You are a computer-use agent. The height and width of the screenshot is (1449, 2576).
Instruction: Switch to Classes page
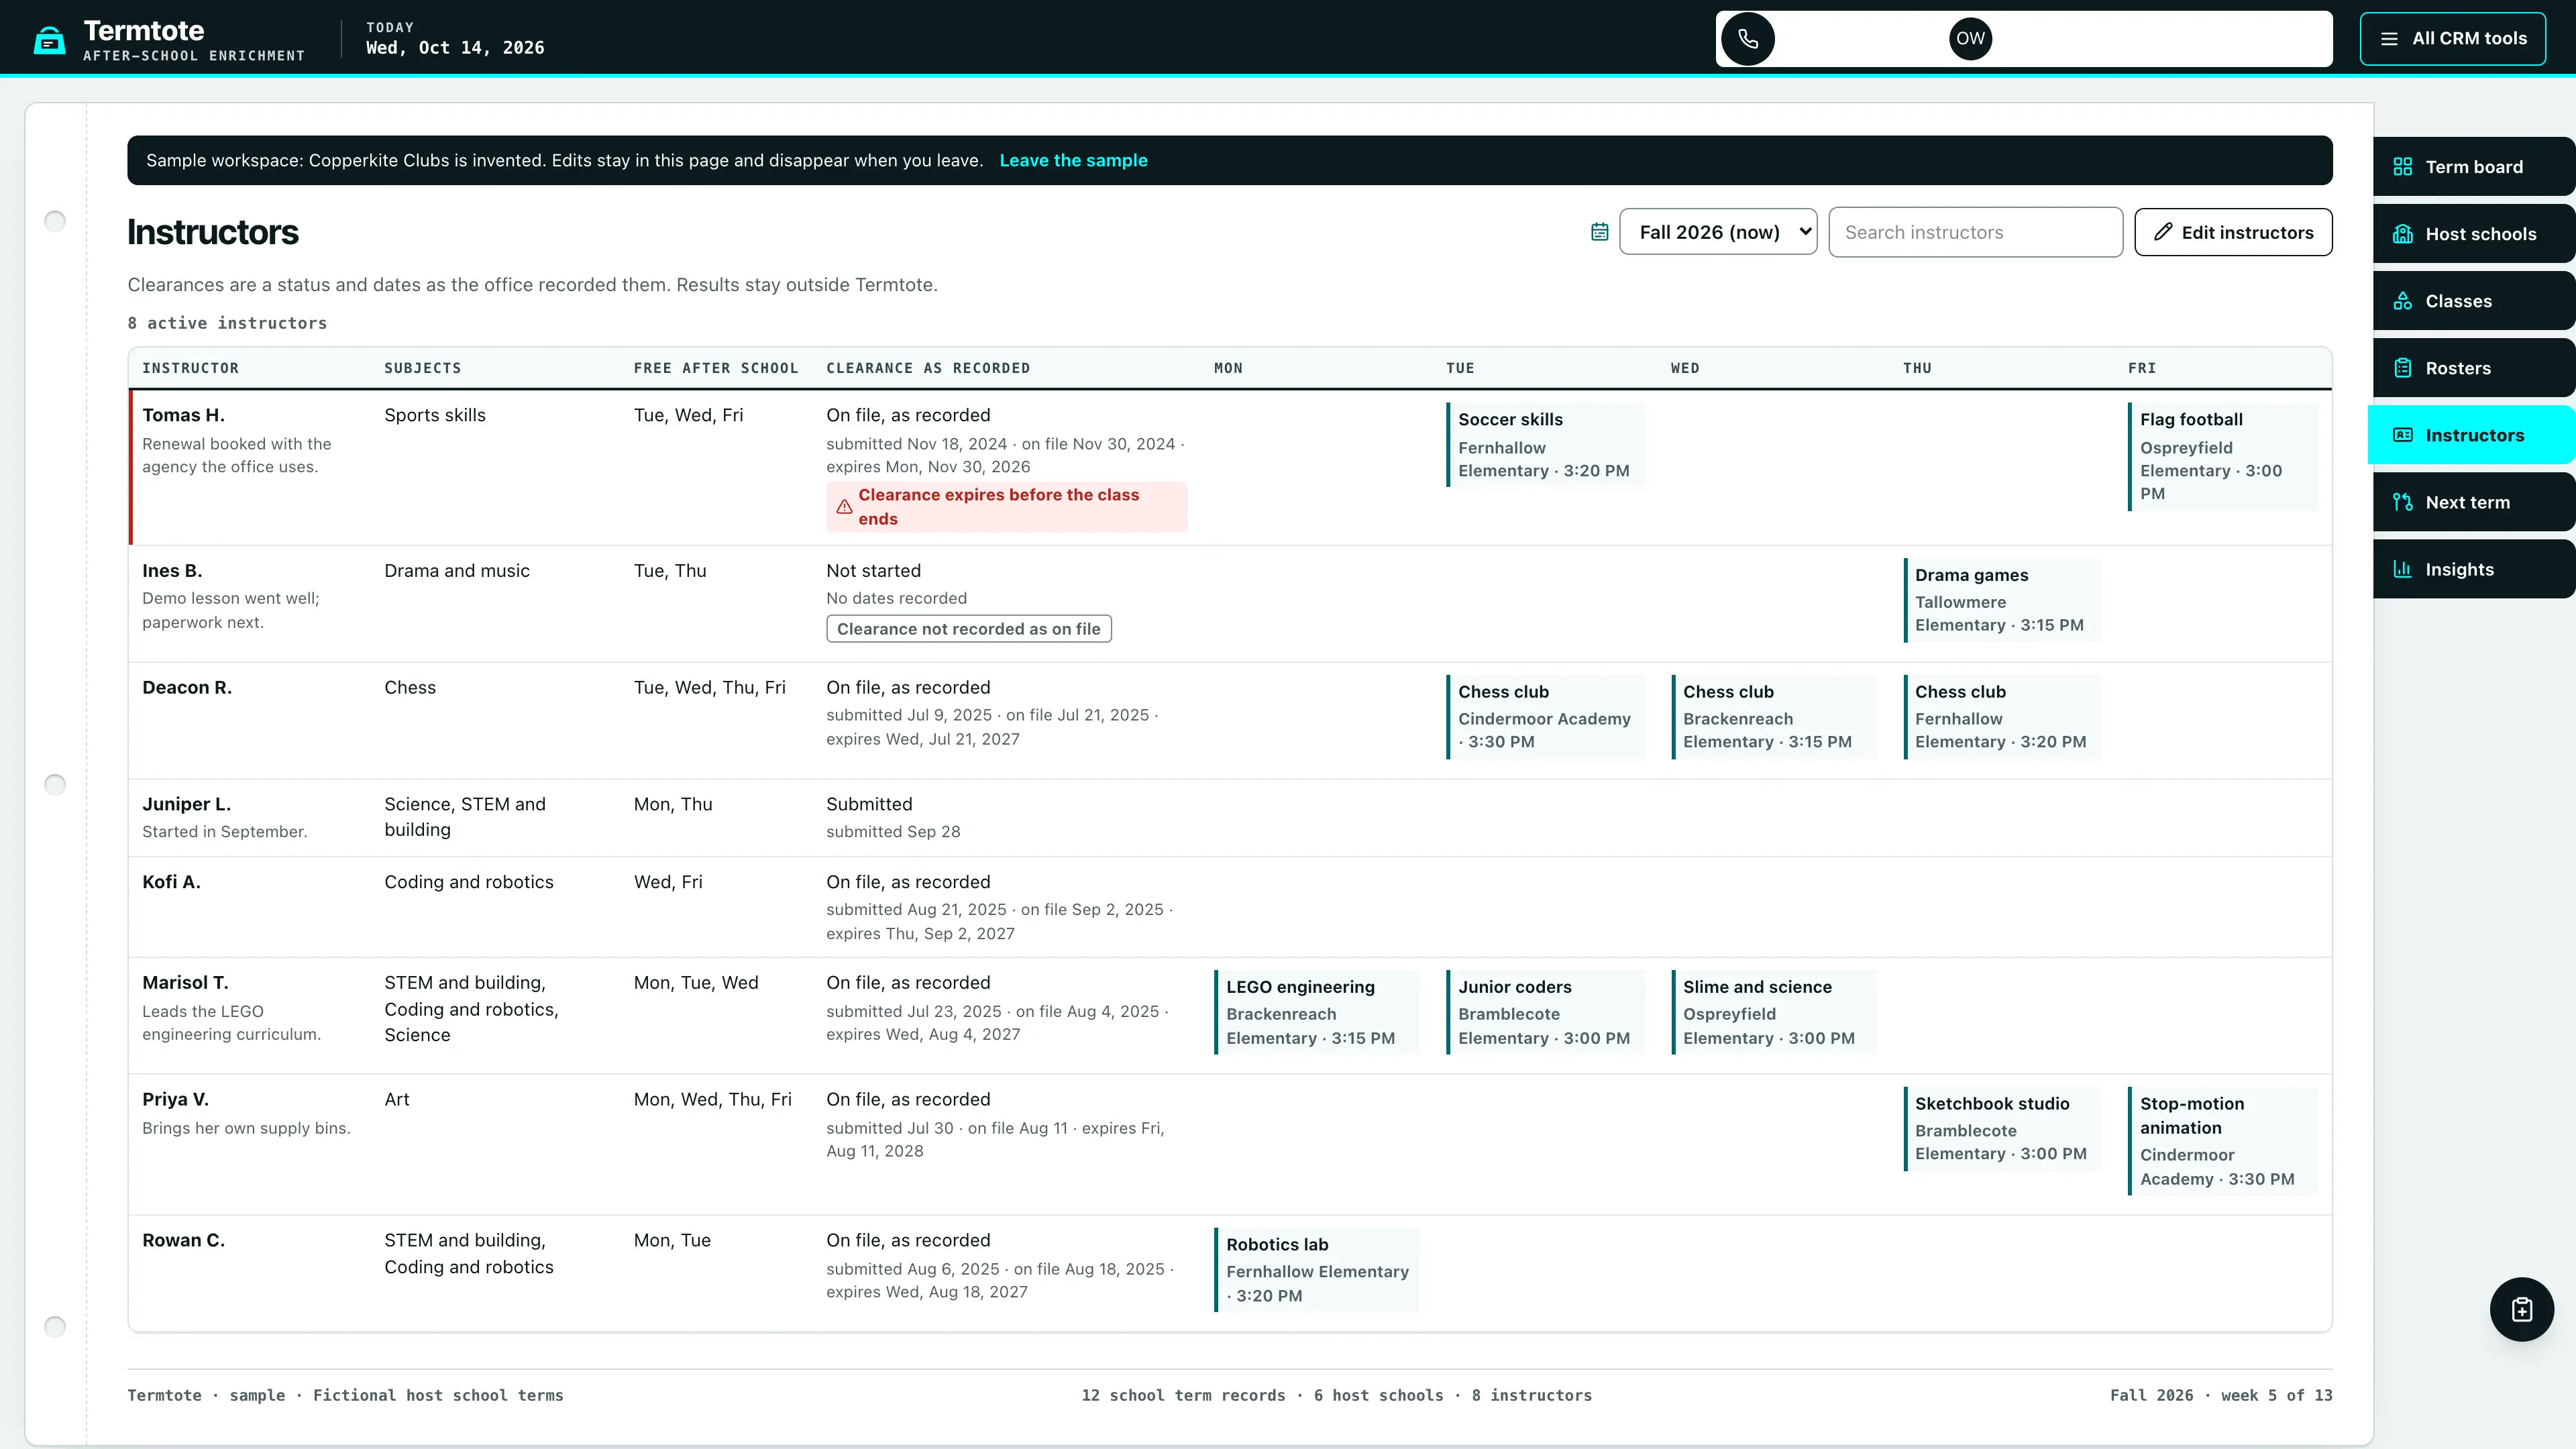click(x=2474, y=301)
